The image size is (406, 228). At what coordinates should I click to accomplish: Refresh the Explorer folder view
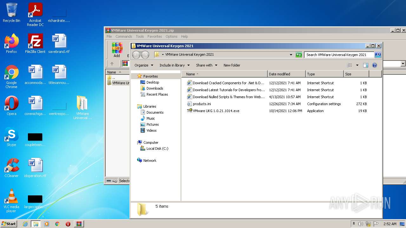click(x=299, y=55)
